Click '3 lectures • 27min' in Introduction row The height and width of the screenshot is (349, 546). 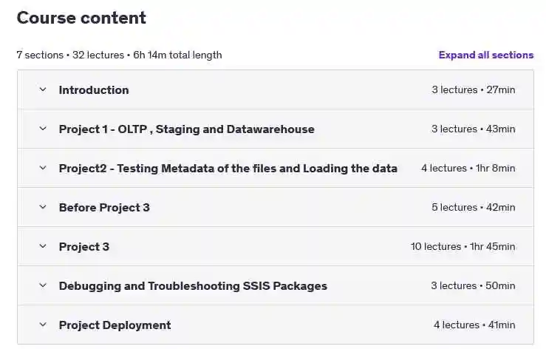point(474,90)
